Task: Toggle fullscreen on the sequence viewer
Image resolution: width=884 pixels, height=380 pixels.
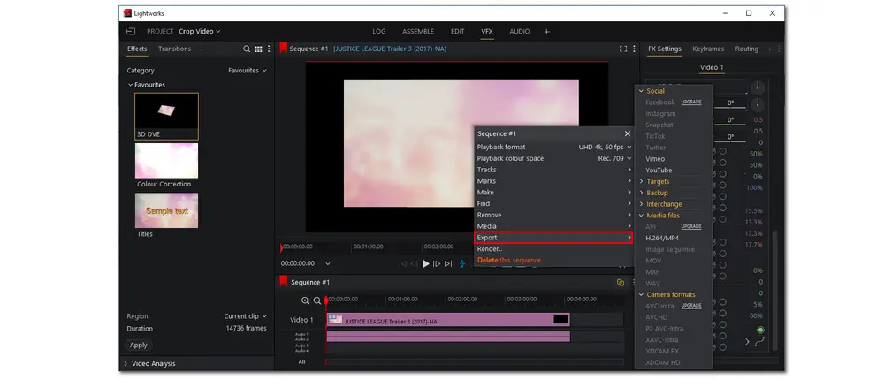Action: point(622,49)
